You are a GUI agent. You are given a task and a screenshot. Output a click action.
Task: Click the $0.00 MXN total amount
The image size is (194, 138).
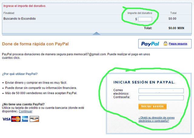176,28
